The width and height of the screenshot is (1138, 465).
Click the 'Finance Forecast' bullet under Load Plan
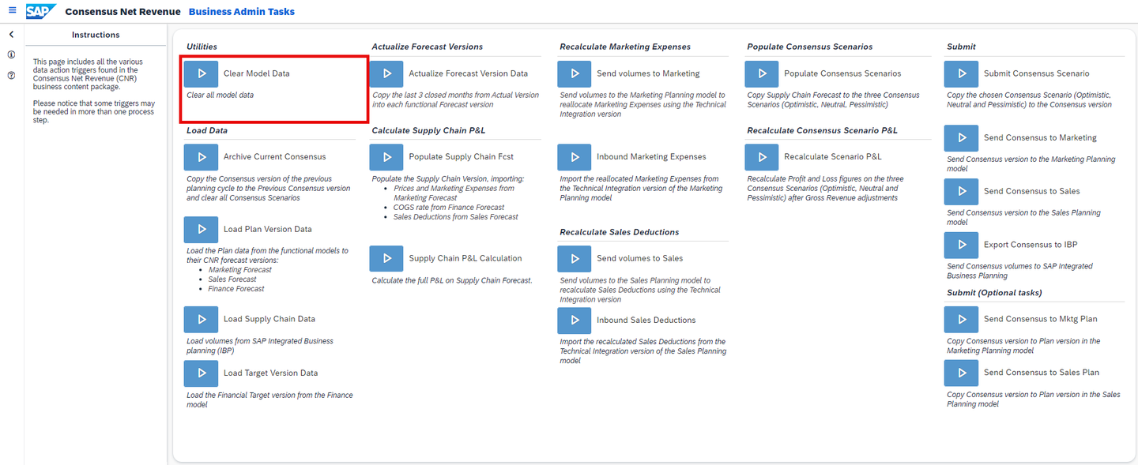236,289
